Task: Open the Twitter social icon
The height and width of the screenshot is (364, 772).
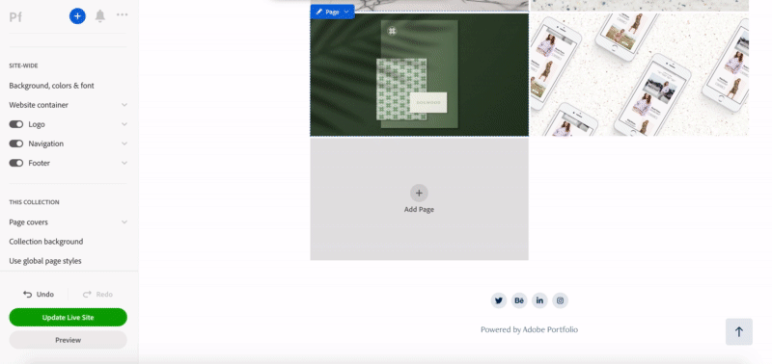Action: point(499,300)
